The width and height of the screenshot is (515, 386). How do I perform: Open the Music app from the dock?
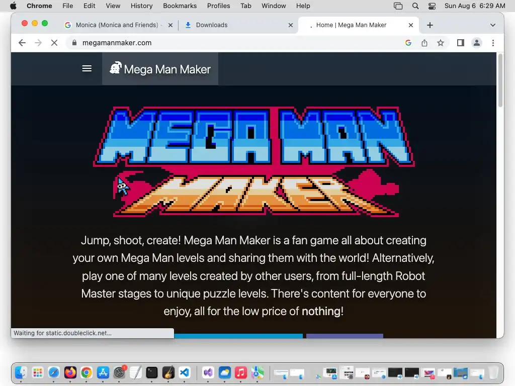pos(241,373)
